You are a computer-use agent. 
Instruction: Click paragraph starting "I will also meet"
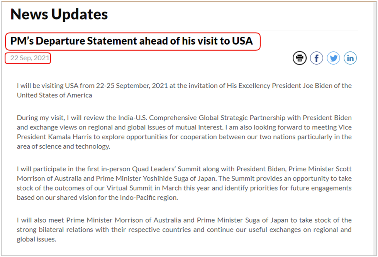click(x=184, y=230)
